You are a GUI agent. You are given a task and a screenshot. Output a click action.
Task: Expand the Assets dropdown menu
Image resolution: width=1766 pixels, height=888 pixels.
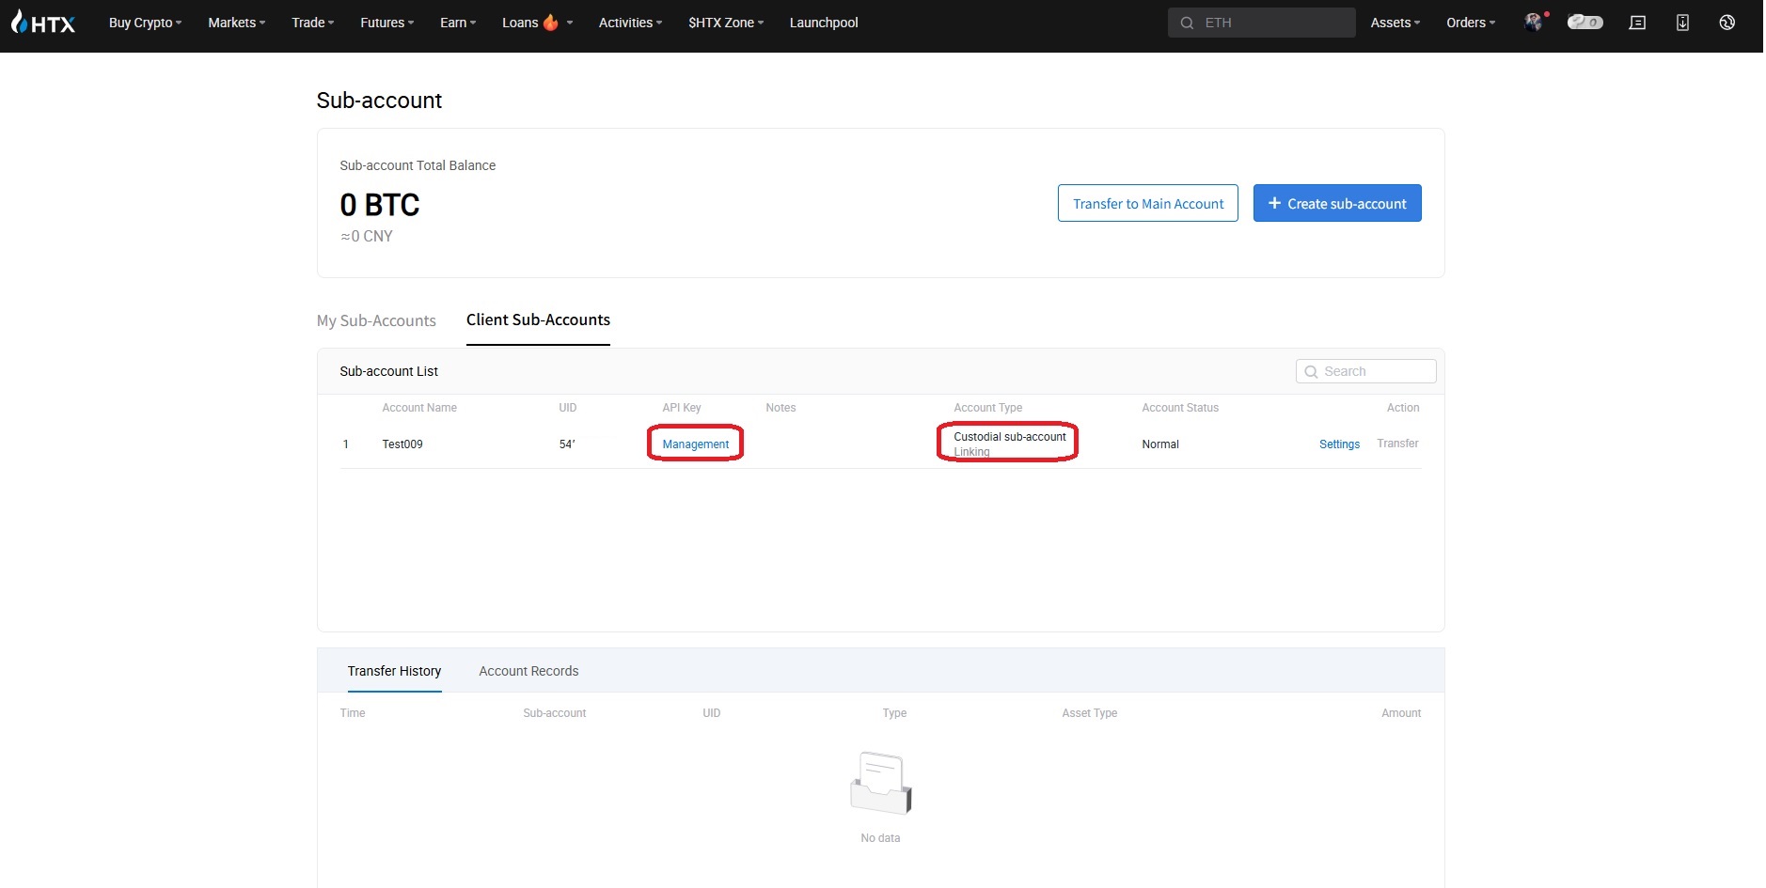click(x=1395, y=23)
